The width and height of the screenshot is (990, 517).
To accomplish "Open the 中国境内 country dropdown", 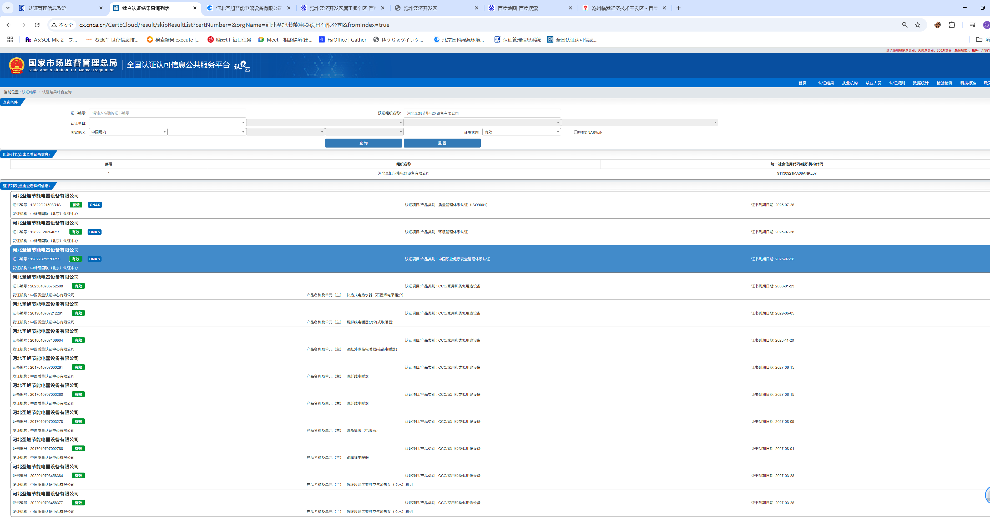I will [128, 132].
